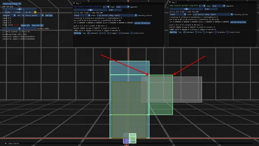
Task: Expand the input editor panel
Action: pos(6,143)
